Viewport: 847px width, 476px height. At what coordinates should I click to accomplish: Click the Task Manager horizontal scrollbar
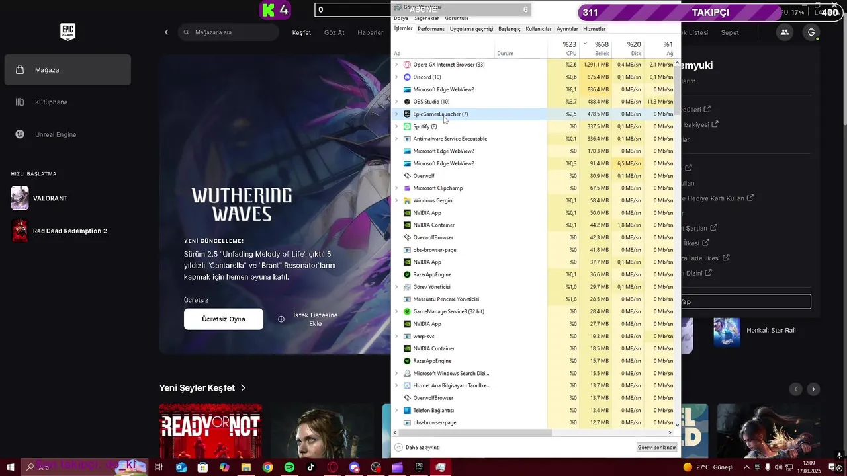pyautogui.click(x=474, y=432)
